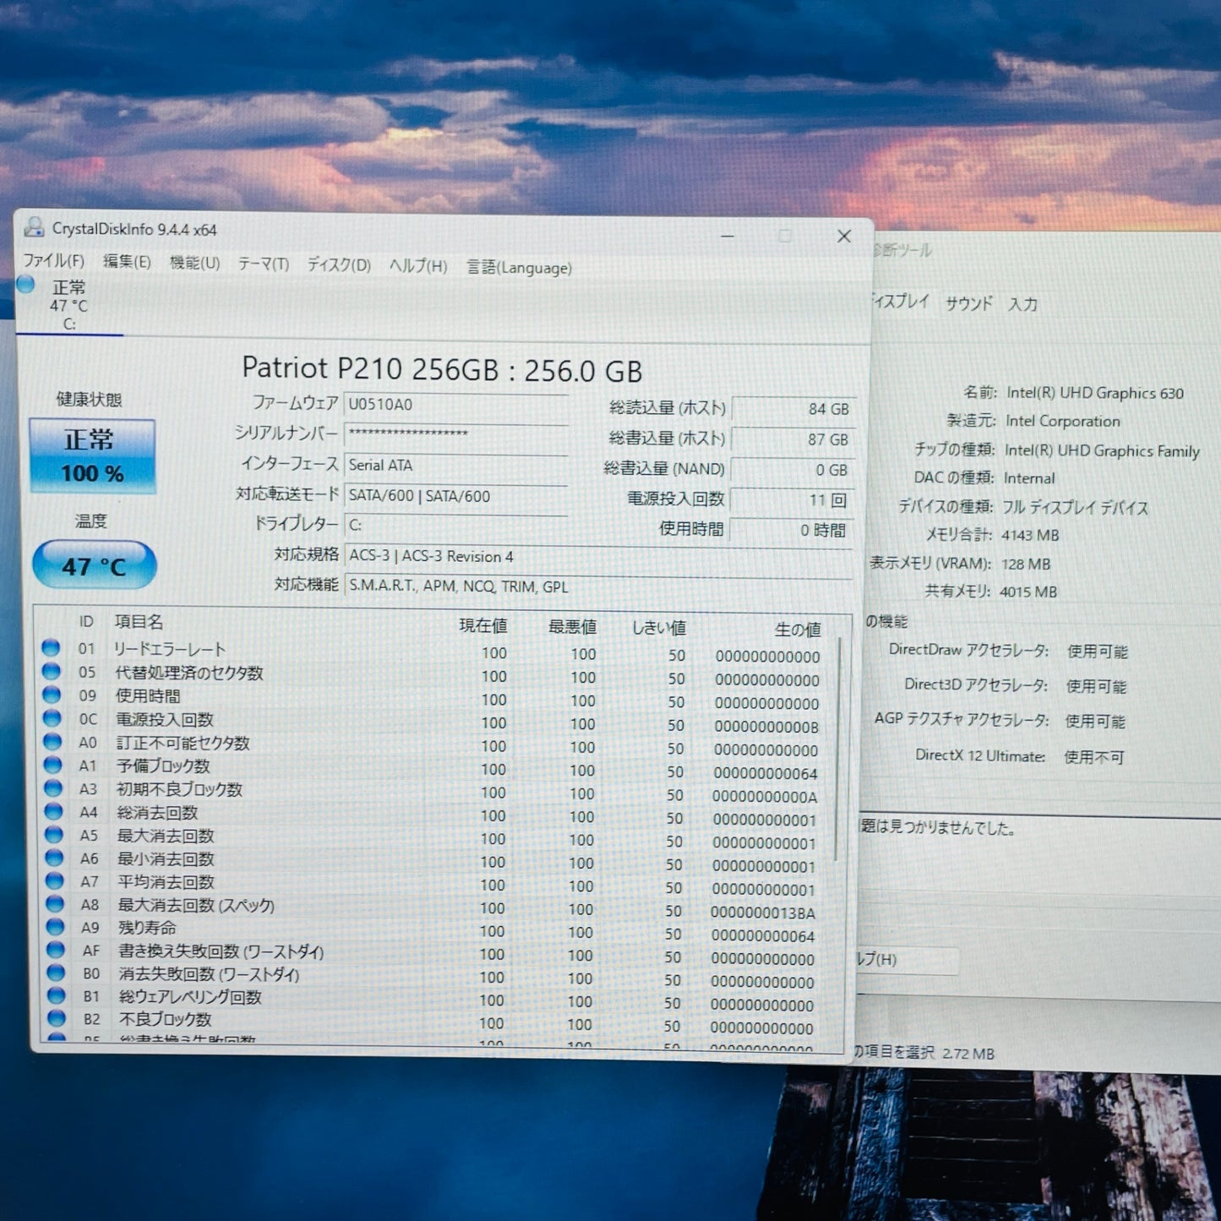Viewport: 1221px width, 1221px height.
Task: Open the 言語(Language) menu
Action: pos(518,268)
